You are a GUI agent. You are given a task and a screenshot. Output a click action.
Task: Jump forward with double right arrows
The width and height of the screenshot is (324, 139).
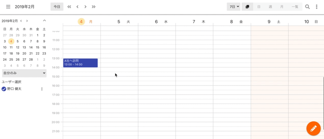point(94,7)
